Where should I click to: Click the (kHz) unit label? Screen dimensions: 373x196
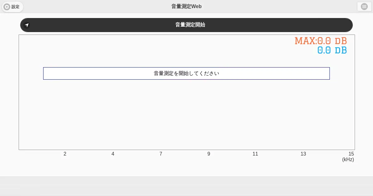click(x=348, y=160)
